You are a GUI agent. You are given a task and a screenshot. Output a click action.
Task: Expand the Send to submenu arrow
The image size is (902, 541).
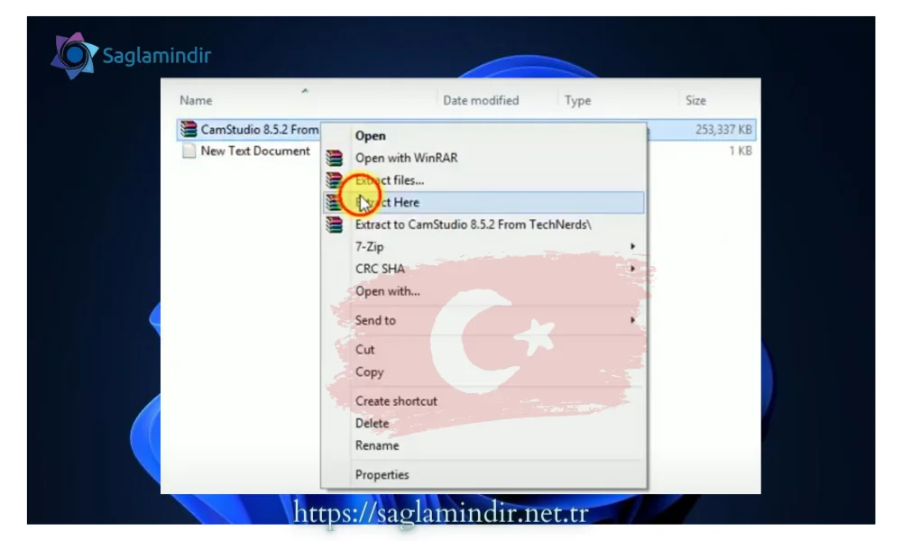633,320
